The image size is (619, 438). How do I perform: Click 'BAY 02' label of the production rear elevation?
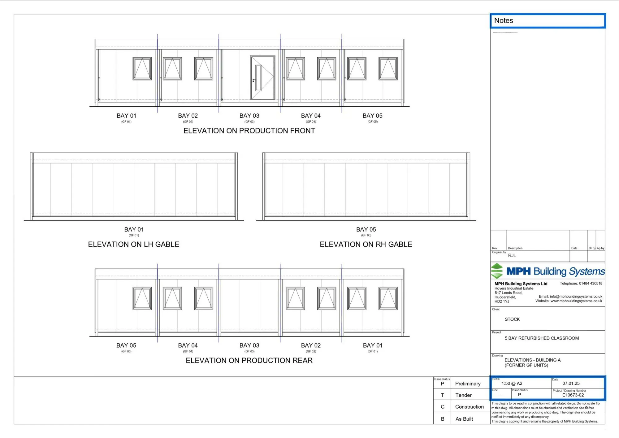(311, 345)
